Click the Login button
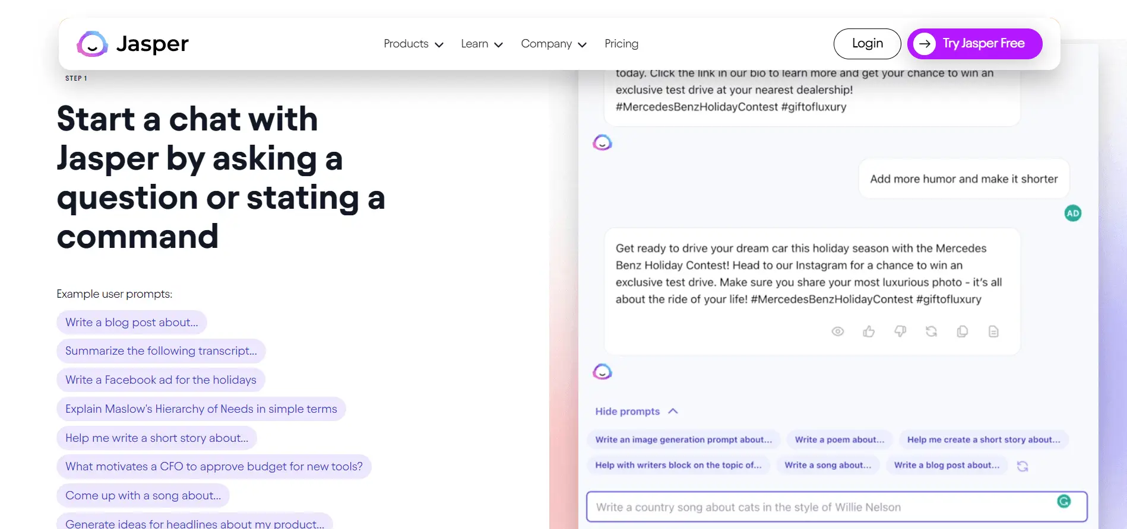The height and width of the screenshot is (529, 1127). pyautogui.click(x=867, y=44)
